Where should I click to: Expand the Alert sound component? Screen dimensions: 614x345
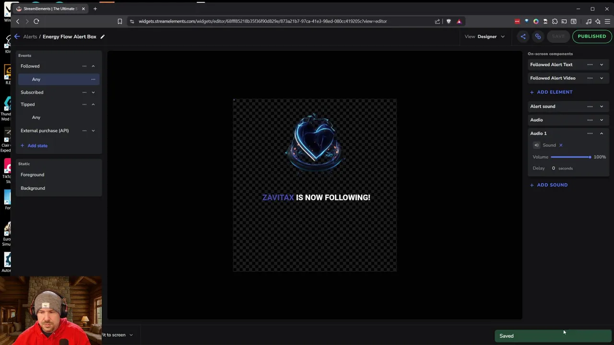point(602,106)
